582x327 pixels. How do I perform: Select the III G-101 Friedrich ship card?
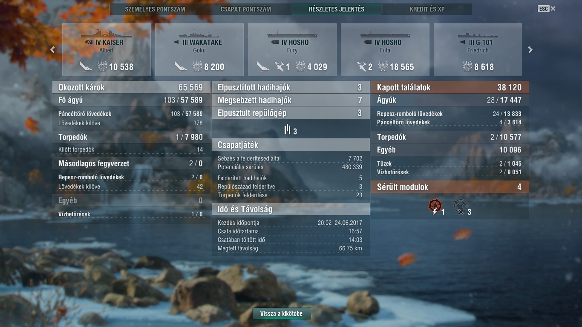point(478,50)
